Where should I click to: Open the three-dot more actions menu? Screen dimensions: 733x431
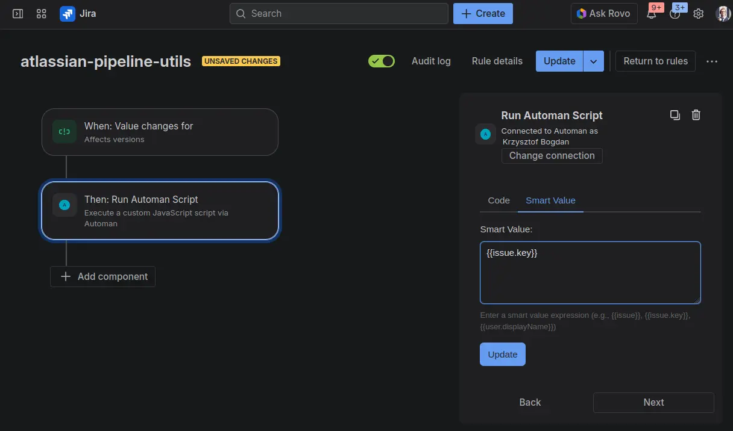click(712, 61)
